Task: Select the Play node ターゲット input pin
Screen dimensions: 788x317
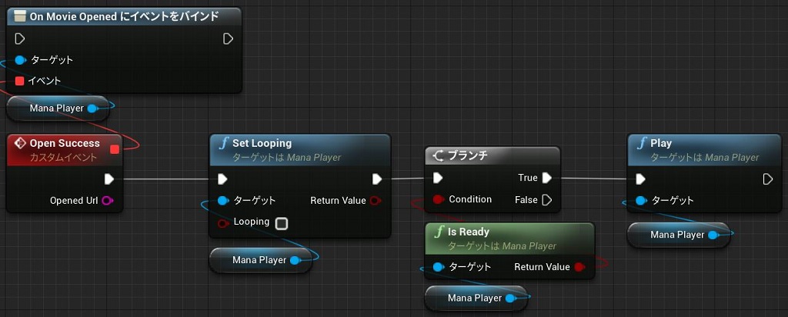Action: coord(641,201)
